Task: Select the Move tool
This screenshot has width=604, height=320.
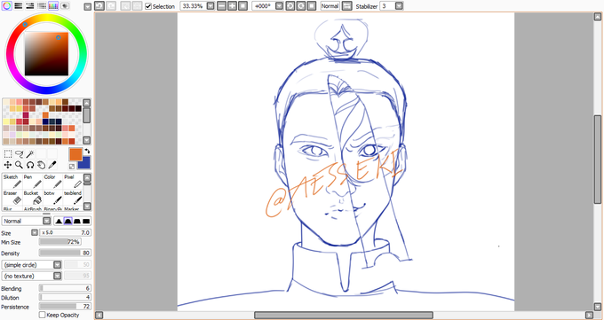Action: 8,165
